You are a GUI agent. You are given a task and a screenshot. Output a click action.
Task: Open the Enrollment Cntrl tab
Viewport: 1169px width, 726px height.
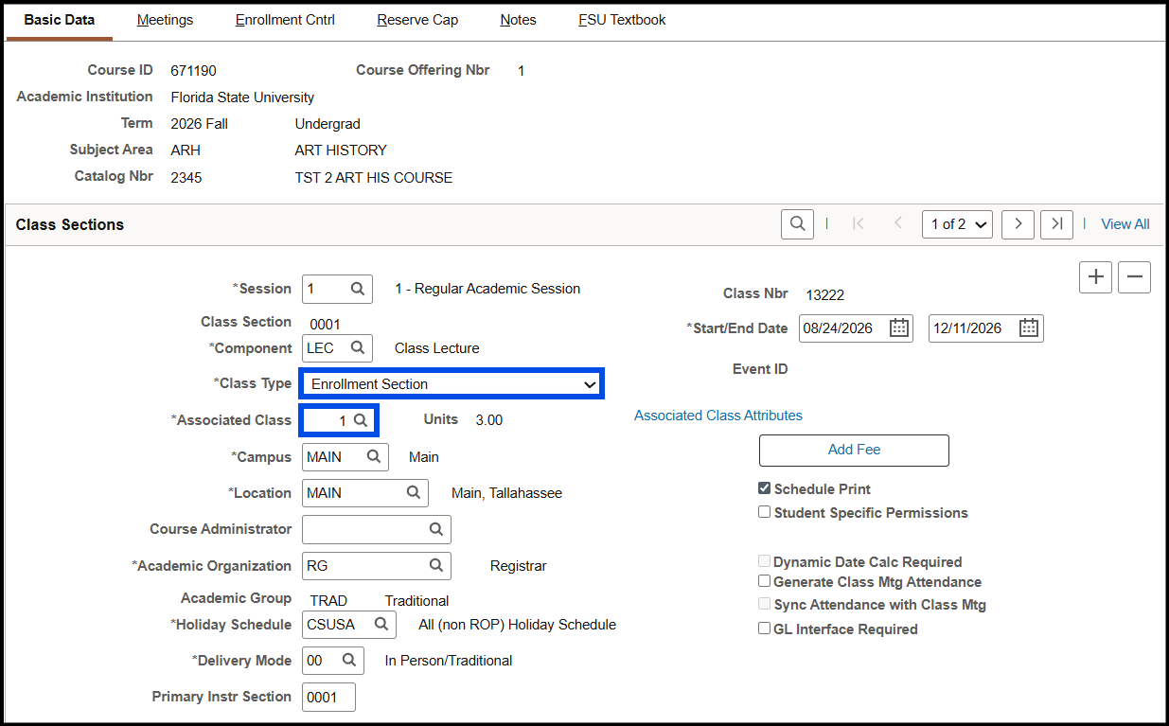click(x=285, y=20)
